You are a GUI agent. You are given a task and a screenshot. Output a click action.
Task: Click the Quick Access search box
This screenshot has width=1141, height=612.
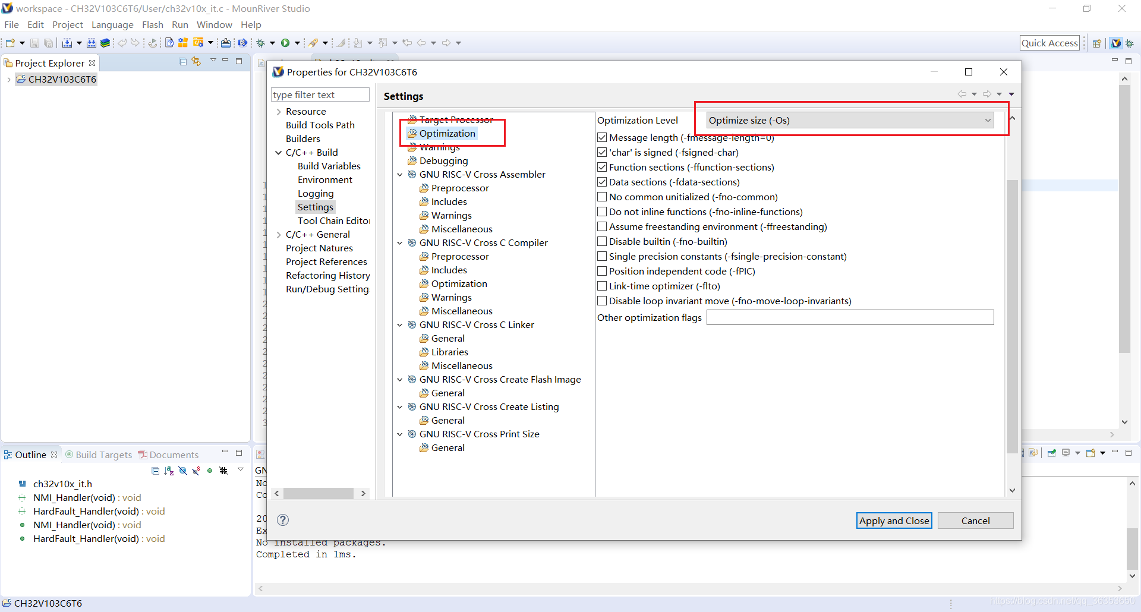point(1049,43)
